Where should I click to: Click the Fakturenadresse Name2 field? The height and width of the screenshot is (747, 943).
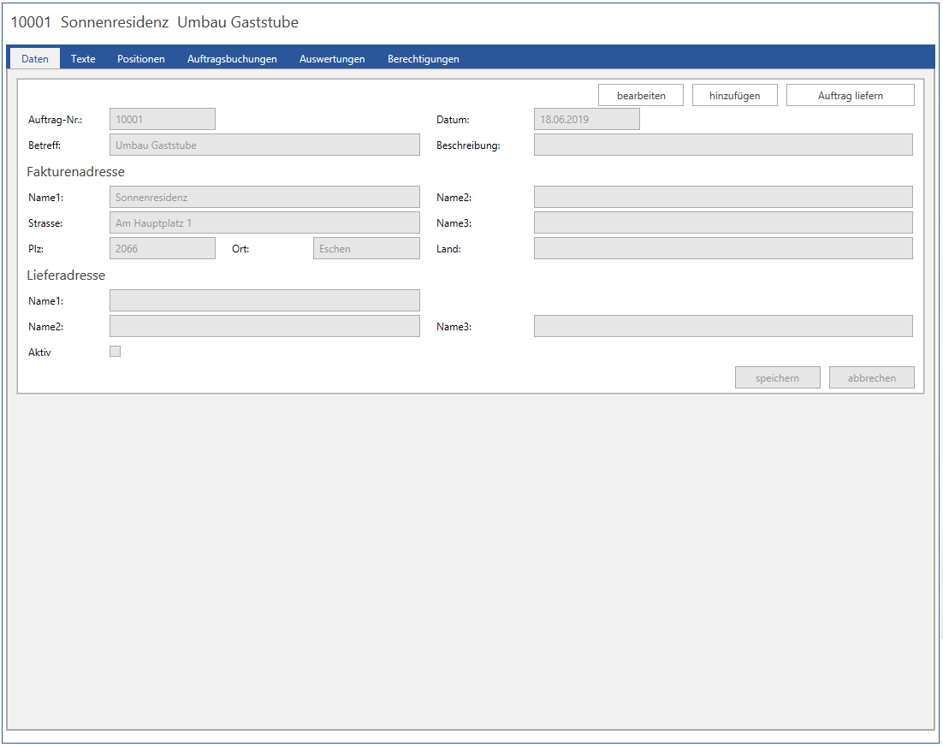click(x=723, y=198)
